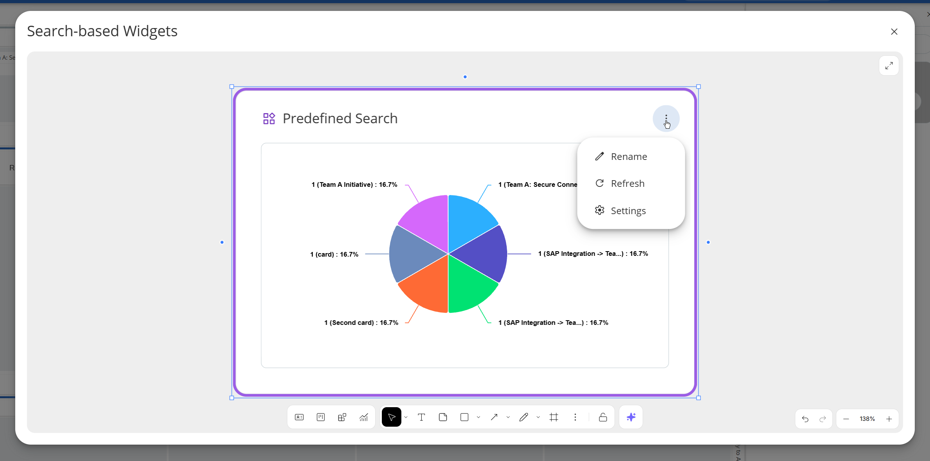The image size is (930, 461).
Task: Click the card widget icon
Action: pos(299,417)
